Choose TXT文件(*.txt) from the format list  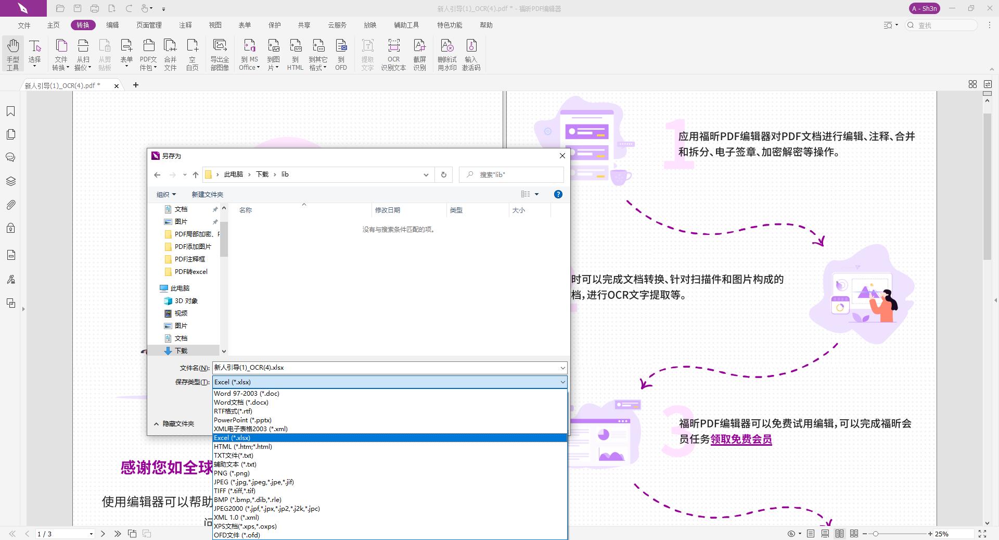(233, 455)
